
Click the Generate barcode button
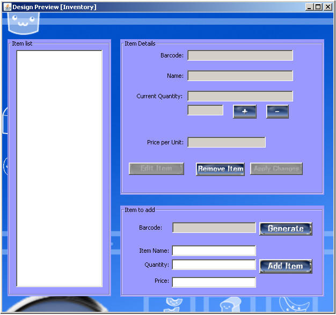click(286, 229)
